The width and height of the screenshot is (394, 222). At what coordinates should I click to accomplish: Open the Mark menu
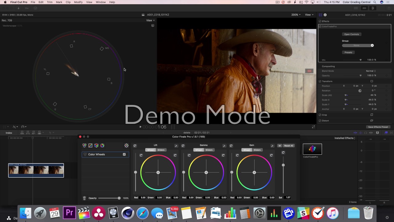click(x=59, y=2)
